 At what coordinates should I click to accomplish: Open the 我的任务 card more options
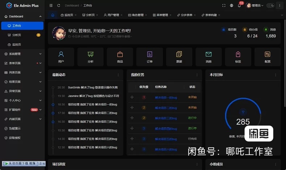(x=197, y=75)
